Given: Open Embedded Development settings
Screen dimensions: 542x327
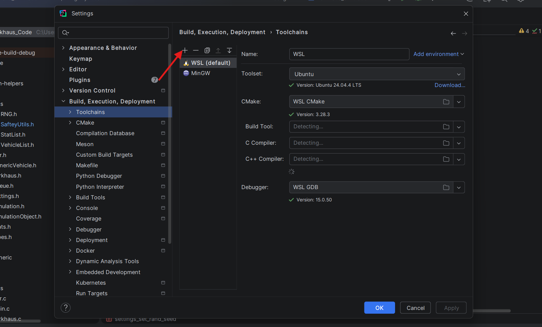Looking at the screenshot, I should click(x=108, y=272).
